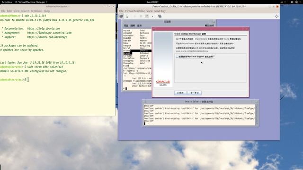The image size is (303, 170).
Task: Click the graphical console monitor icon
Action: 121,17
